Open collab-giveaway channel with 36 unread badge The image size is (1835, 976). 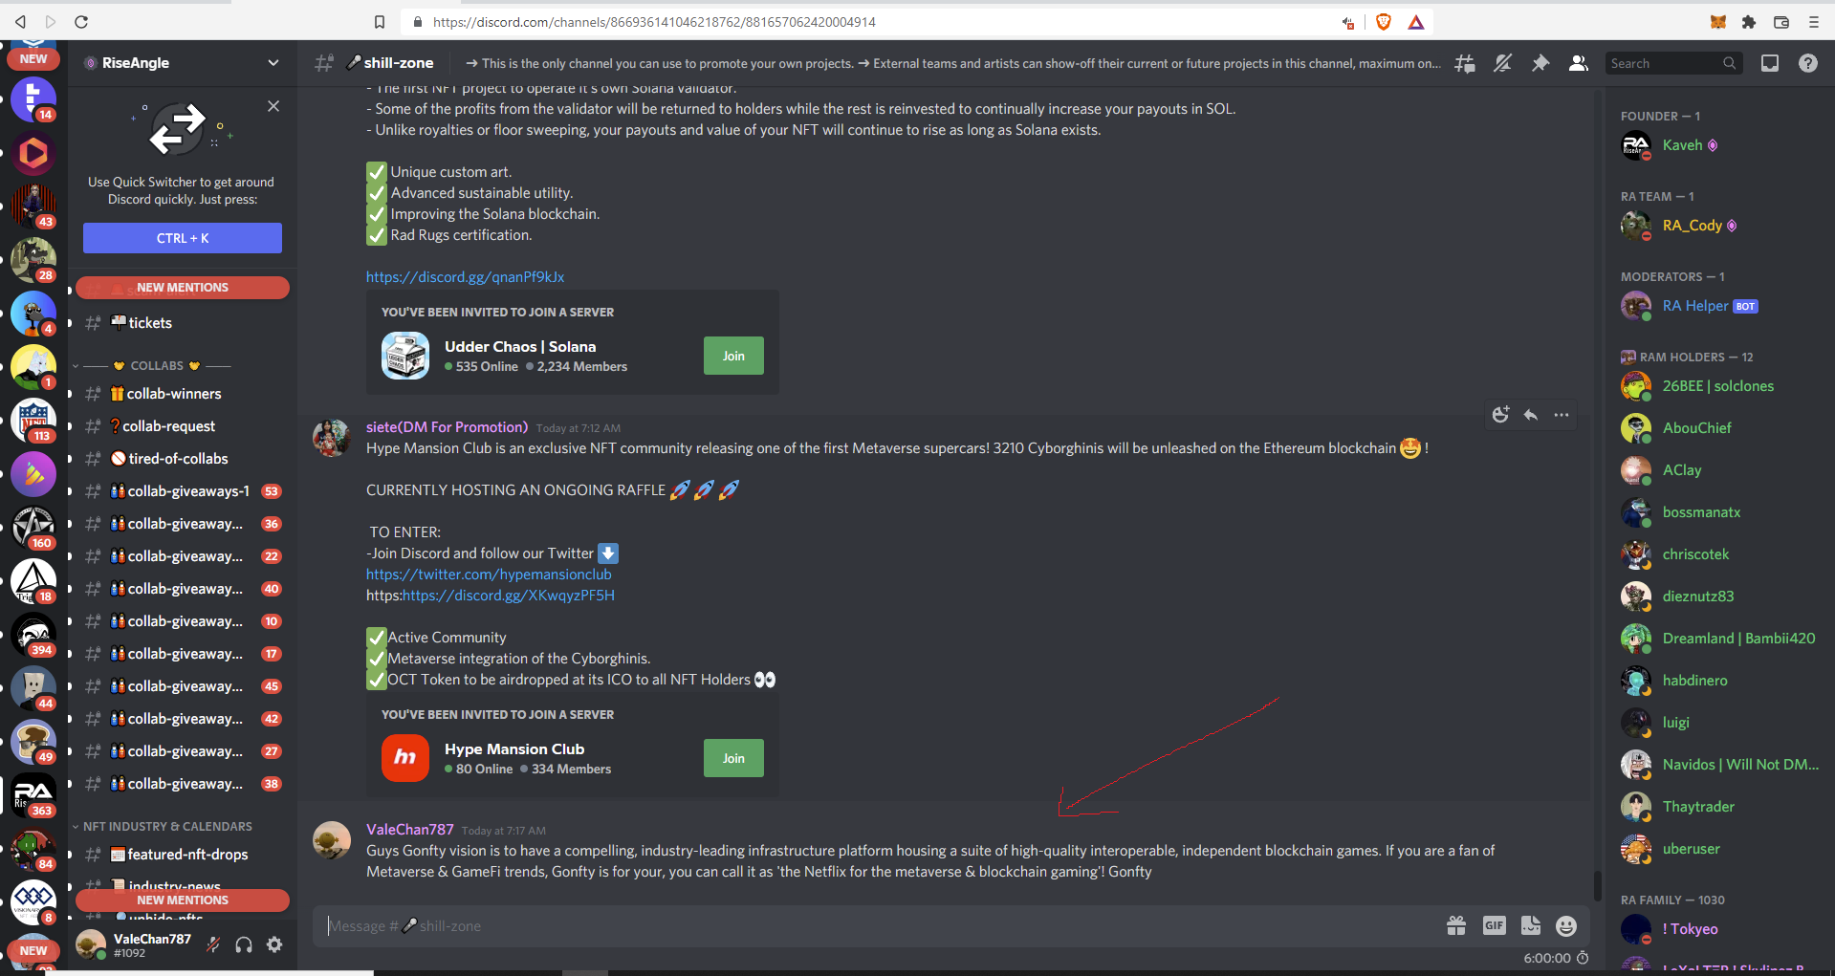(x=182, y=524)
